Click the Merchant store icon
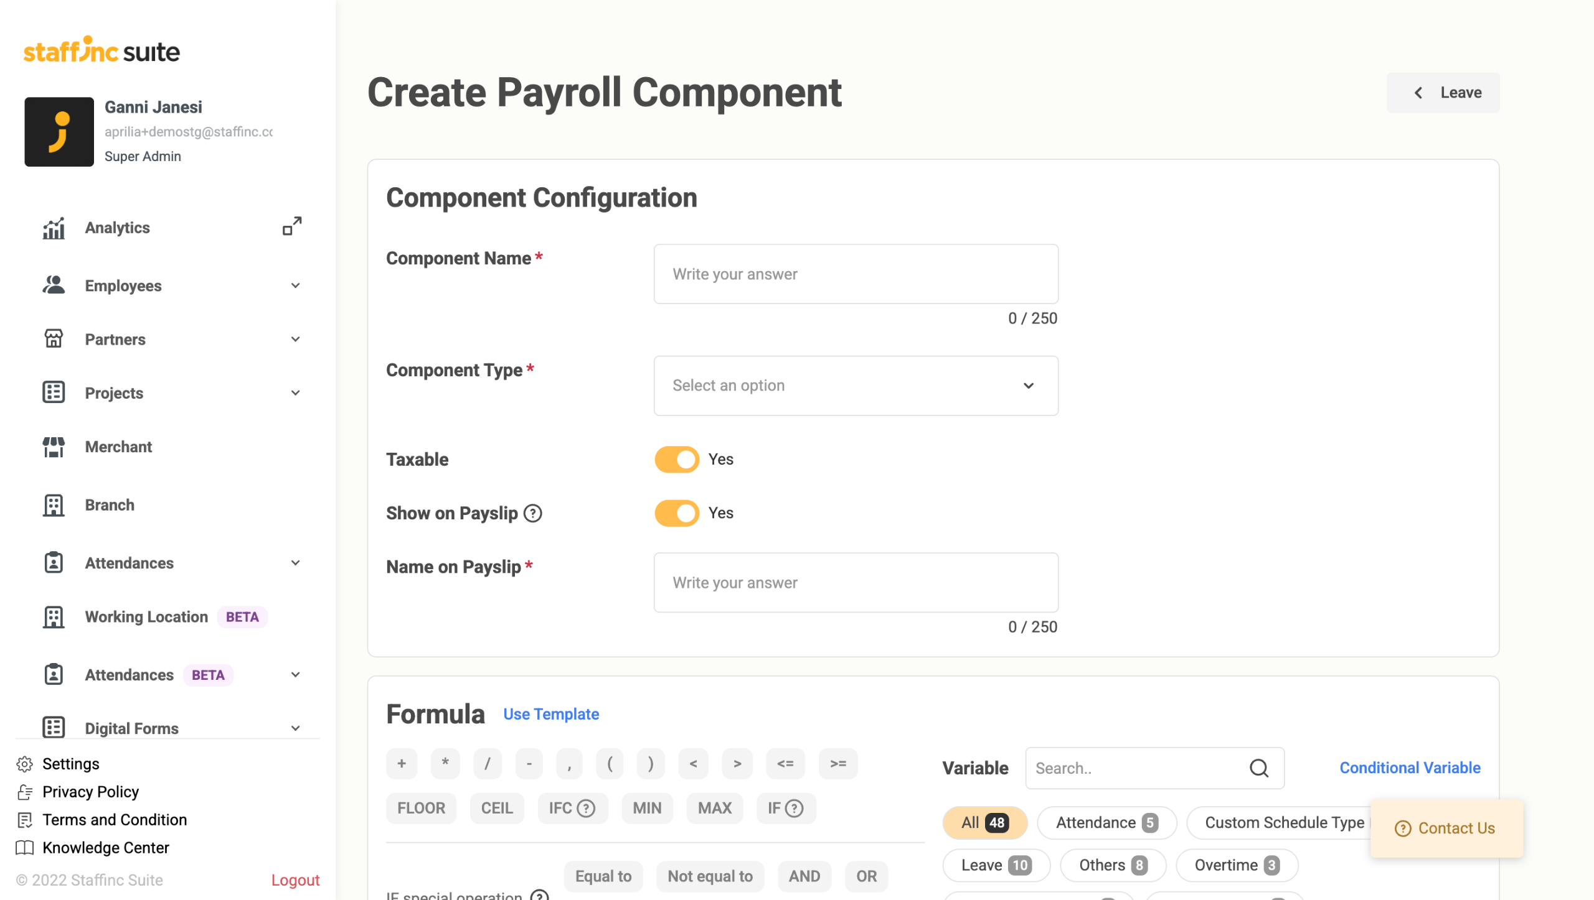 pos(54,447)
